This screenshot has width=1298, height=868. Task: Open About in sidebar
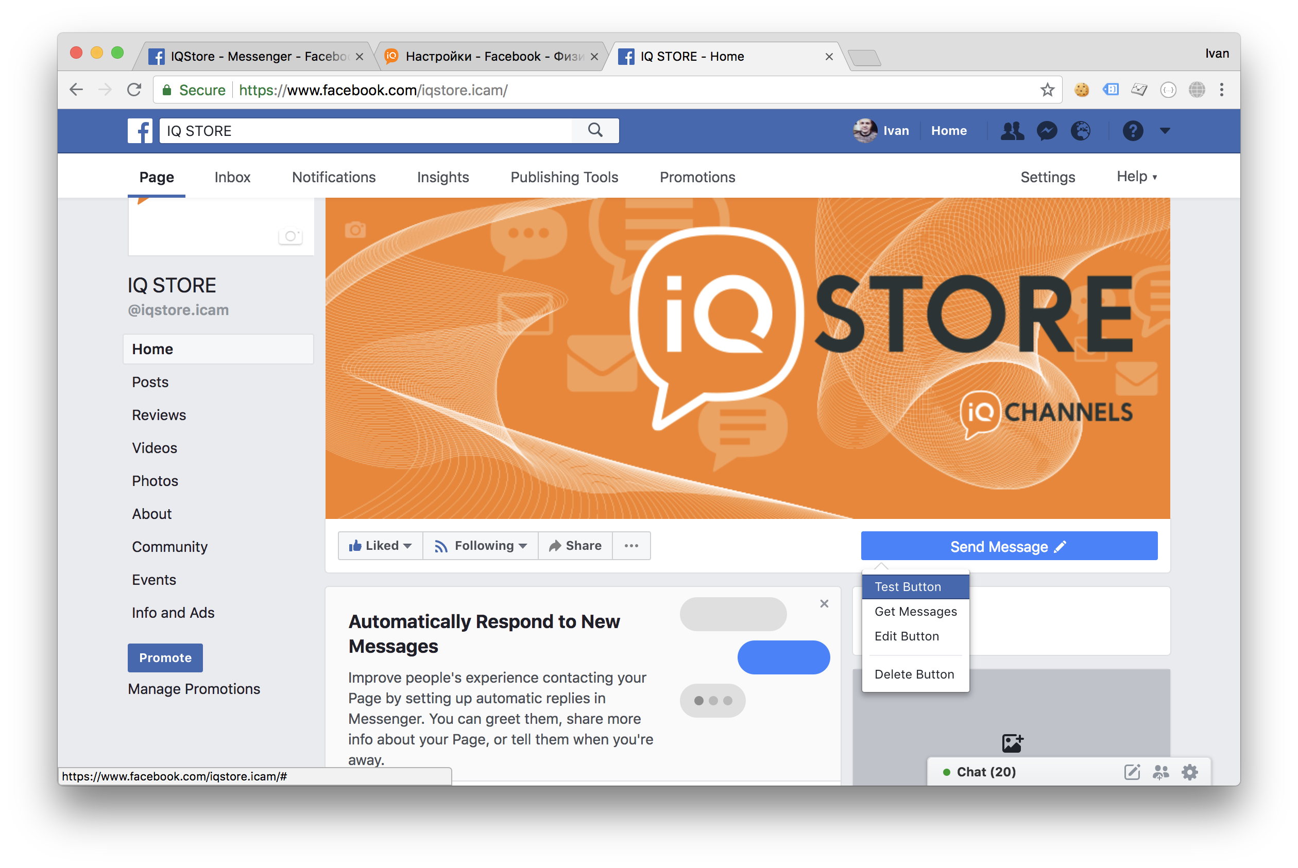tap(152, 514)
